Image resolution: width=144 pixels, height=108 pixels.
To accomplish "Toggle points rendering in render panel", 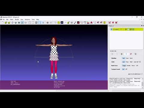I will click(117, 54).
